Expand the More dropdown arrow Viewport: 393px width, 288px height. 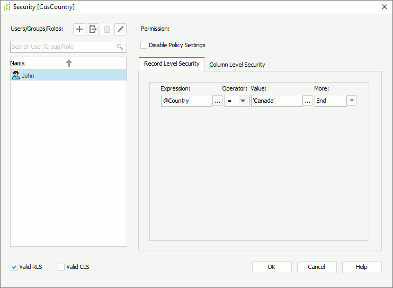pyautogui.click(x=352, y=101)
